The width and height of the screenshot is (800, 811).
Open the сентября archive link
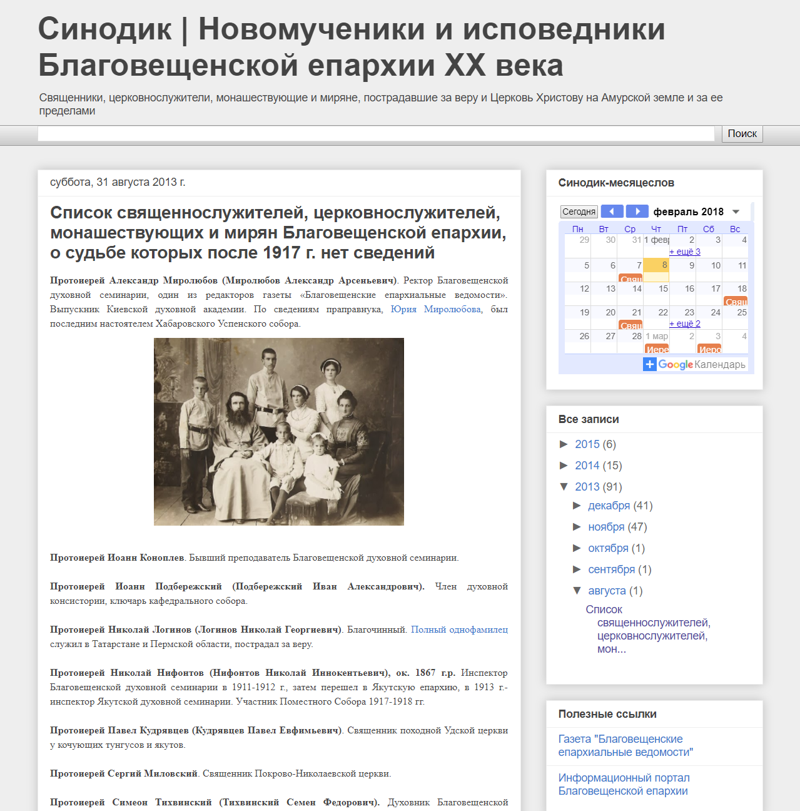[x=612, y=569]
